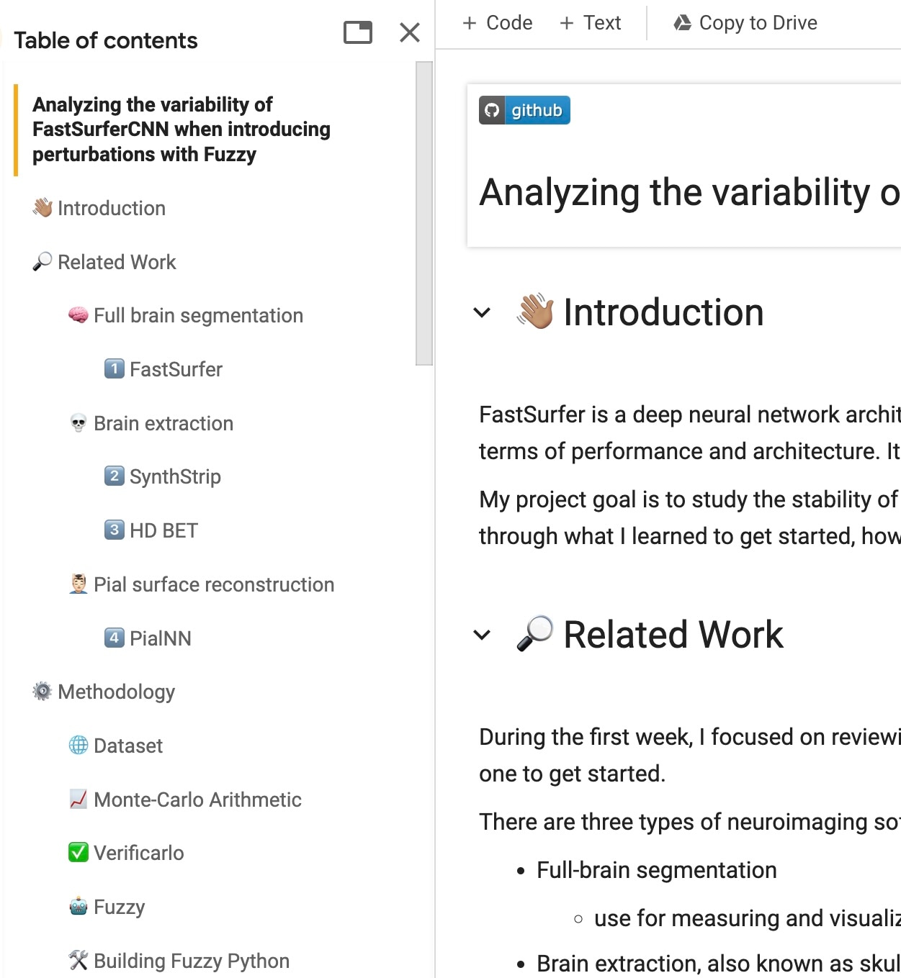Jump to Methodology section

116,692
